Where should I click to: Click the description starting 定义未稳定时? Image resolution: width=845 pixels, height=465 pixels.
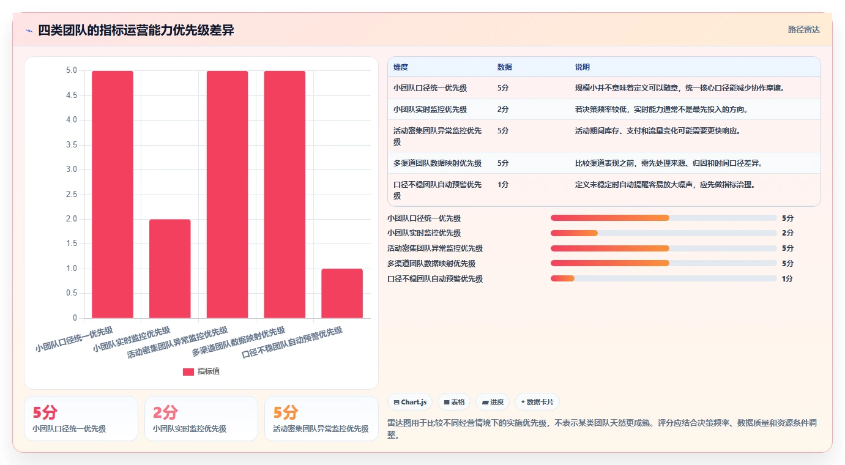[x=665, y=185]
